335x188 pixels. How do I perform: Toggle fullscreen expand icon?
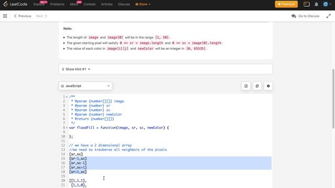click(x=328, y=16)
